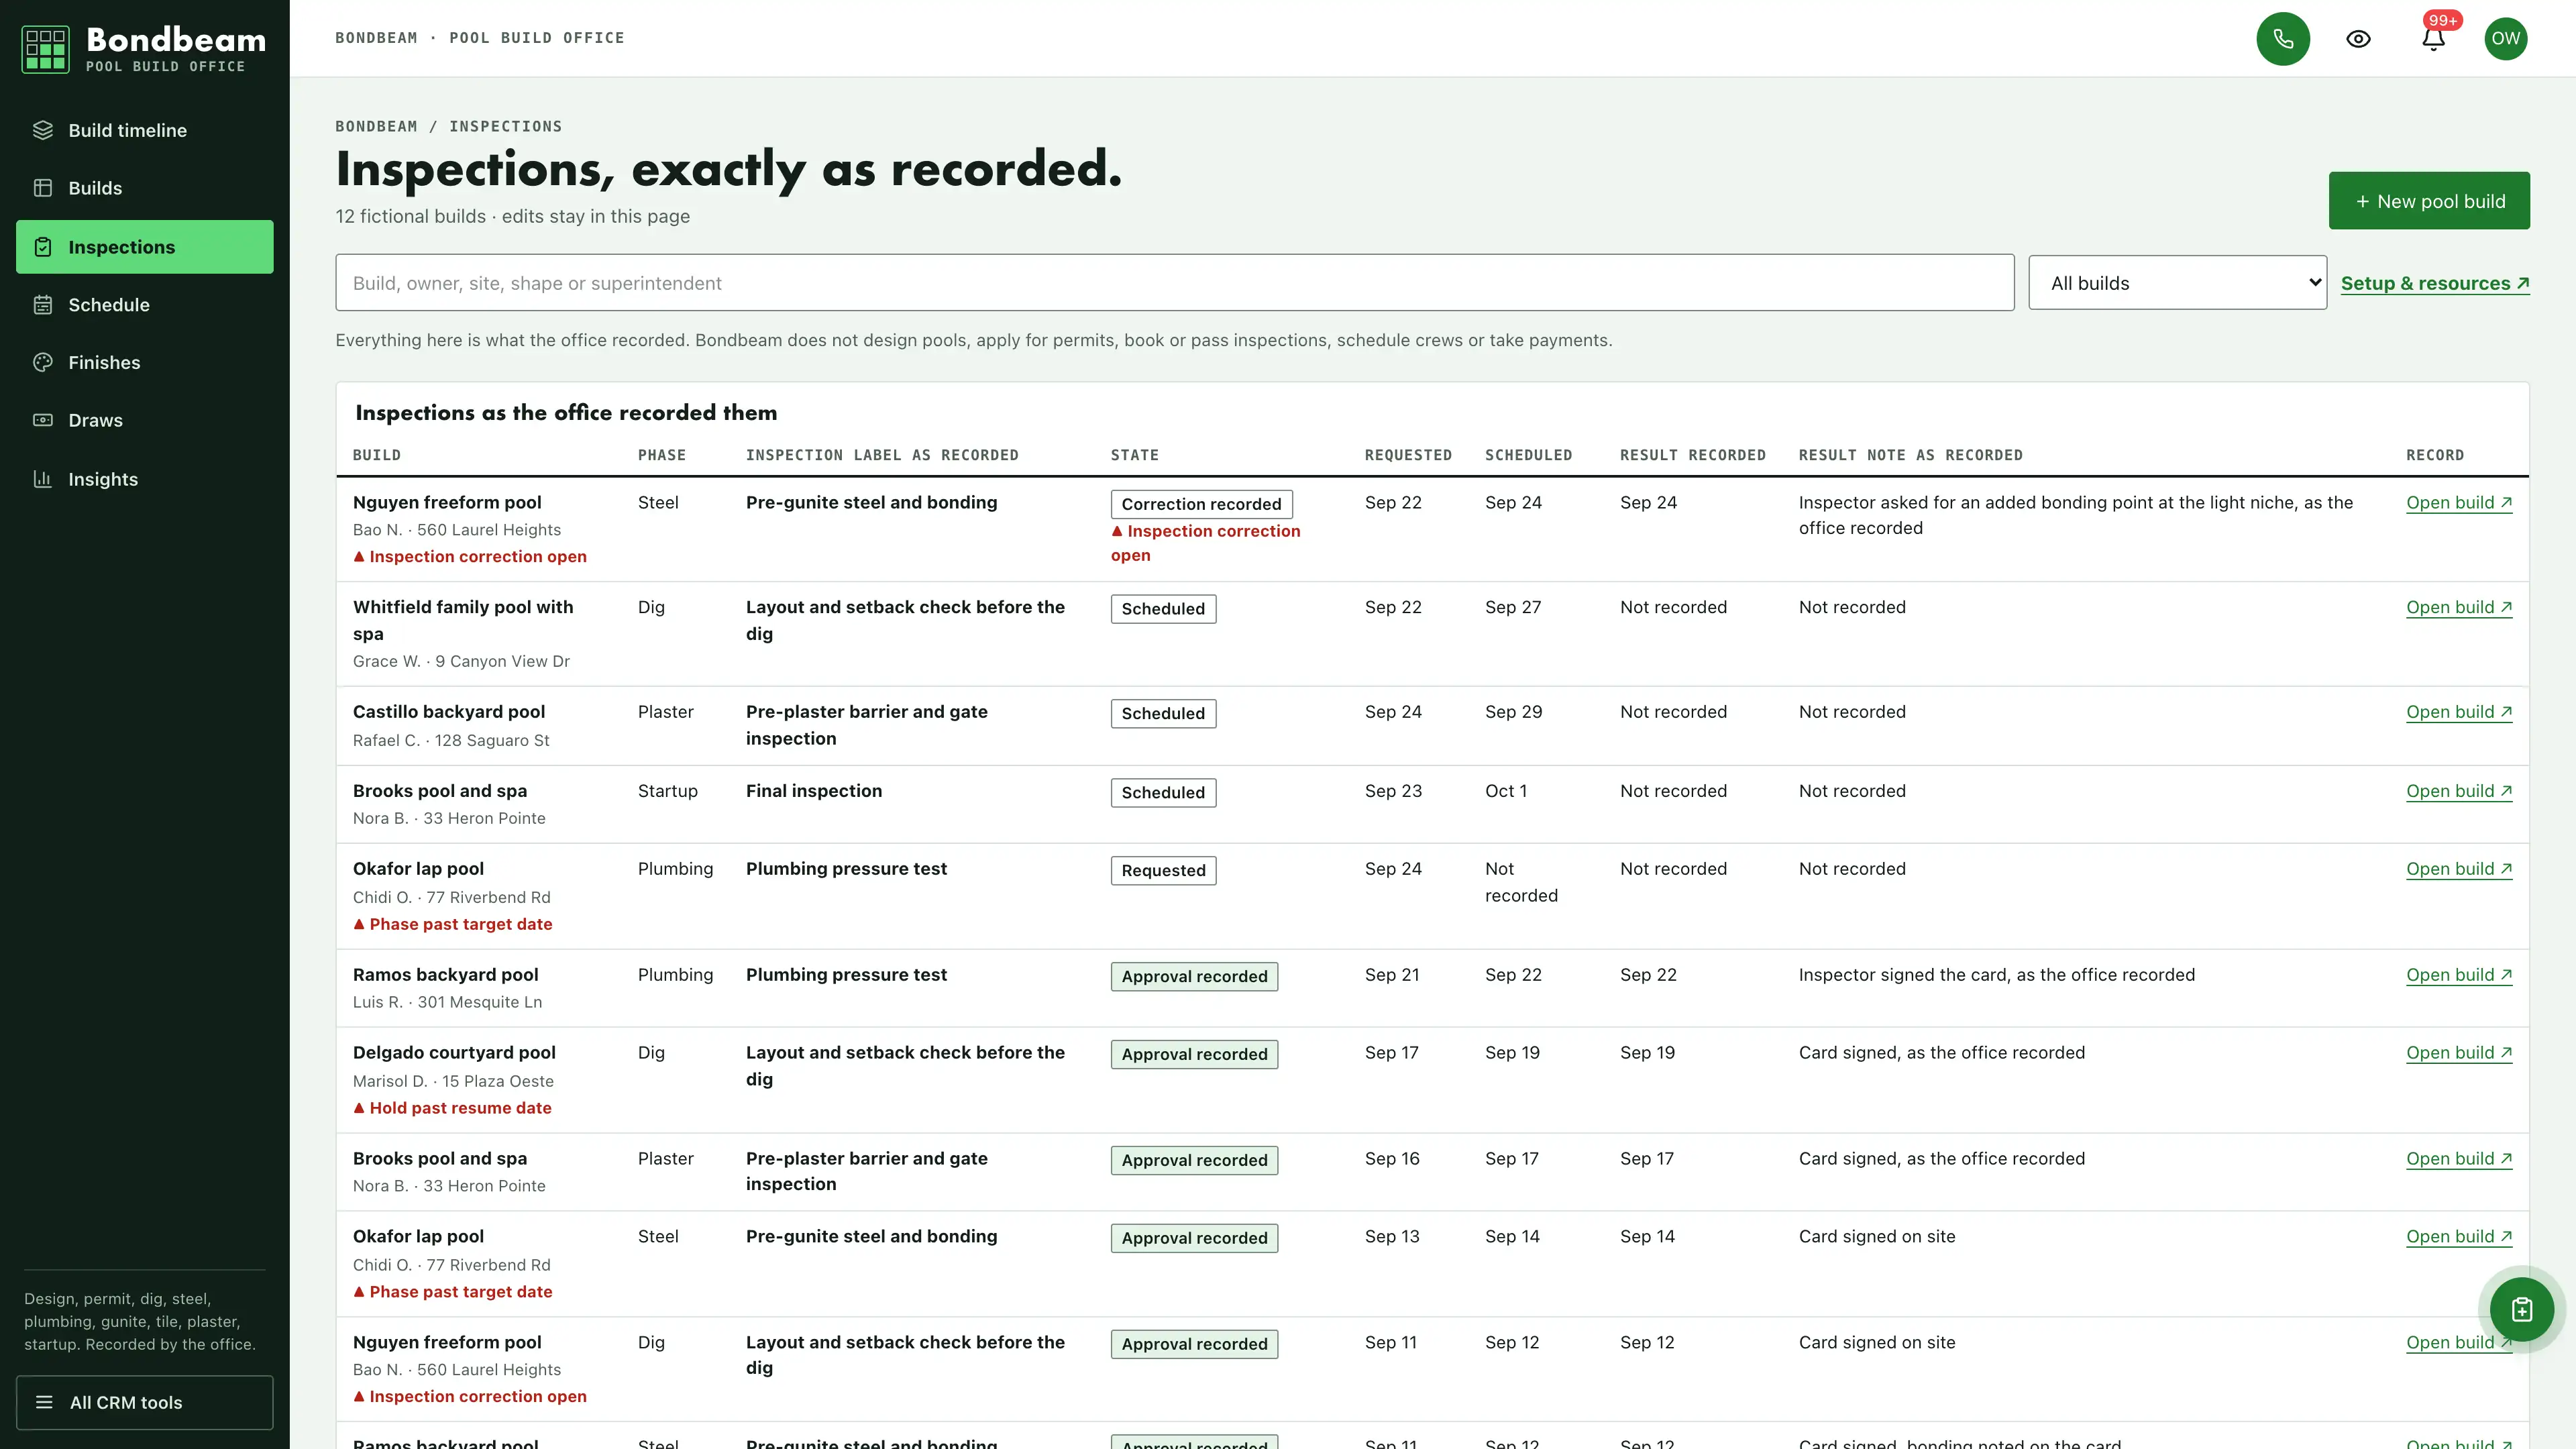Click the Requested state badge for Okafor

point(1163,871)
